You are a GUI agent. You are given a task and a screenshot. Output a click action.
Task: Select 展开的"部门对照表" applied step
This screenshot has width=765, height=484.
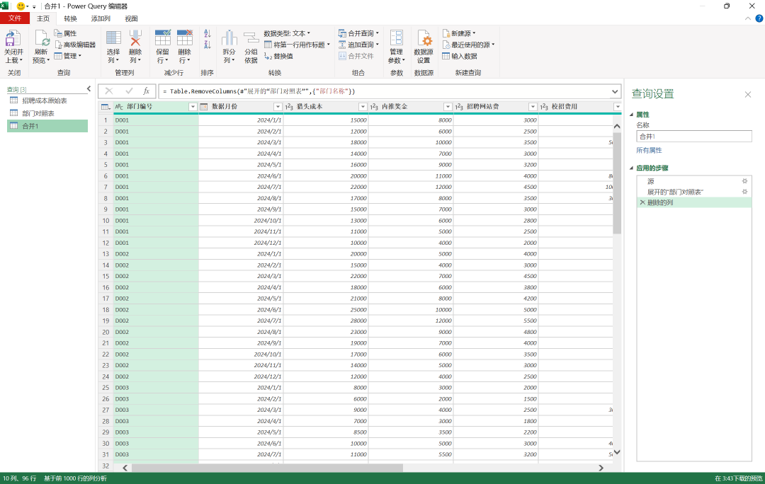click(x=693, y=192)
